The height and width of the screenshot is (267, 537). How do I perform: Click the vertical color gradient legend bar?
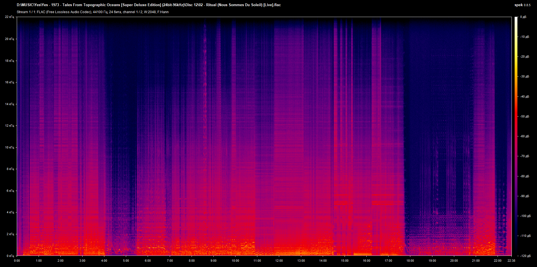(516, 136)
